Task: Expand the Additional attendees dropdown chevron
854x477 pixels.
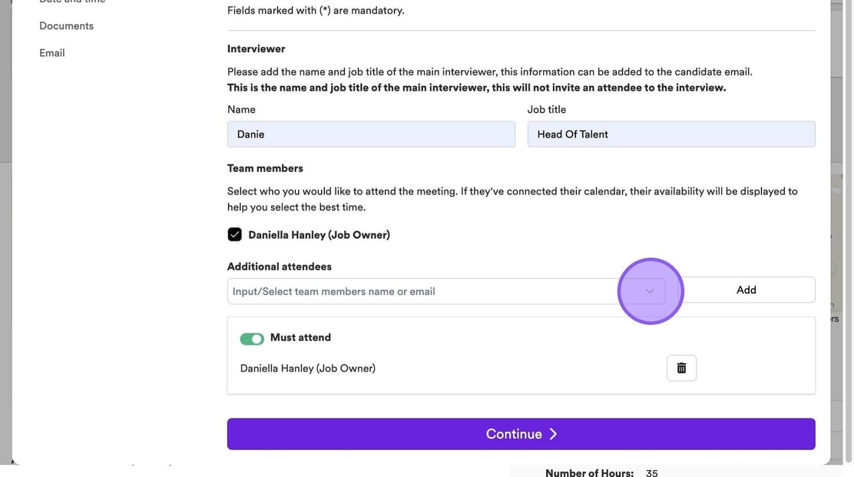Action: tap(650, 291)
